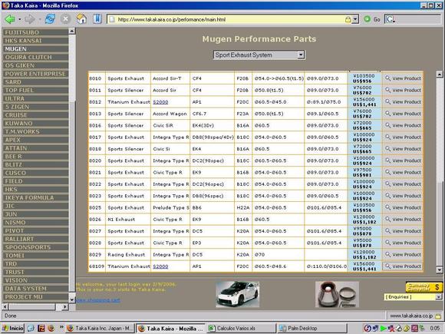Screen dimensions: 445x334
Task: Open the PROJECT MU brand page
Action: click(35, 297)
